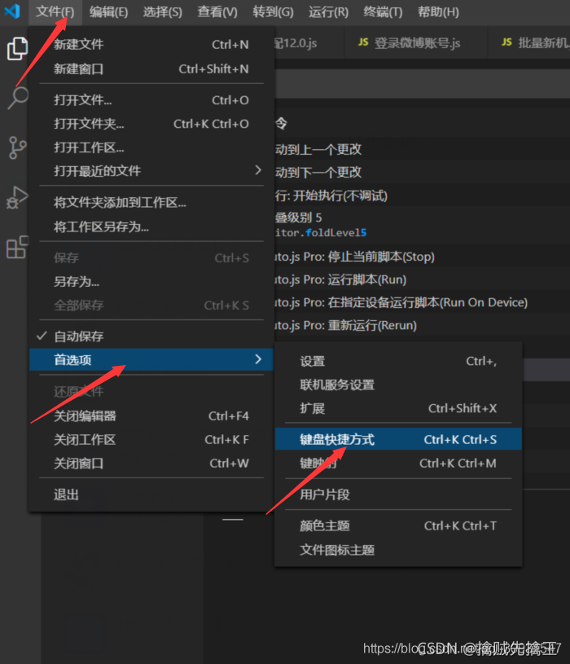Open the 选择(S) menu
570x664 pixels.
coord(163,12)
